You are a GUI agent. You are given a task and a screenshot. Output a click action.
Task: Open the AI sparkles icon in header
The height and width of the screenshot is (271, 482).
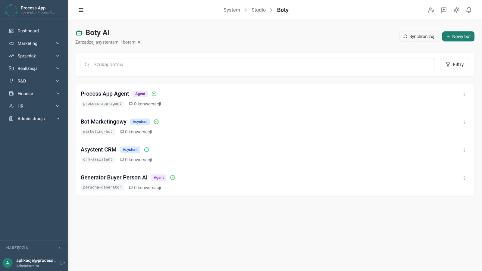tap(456, 10)
